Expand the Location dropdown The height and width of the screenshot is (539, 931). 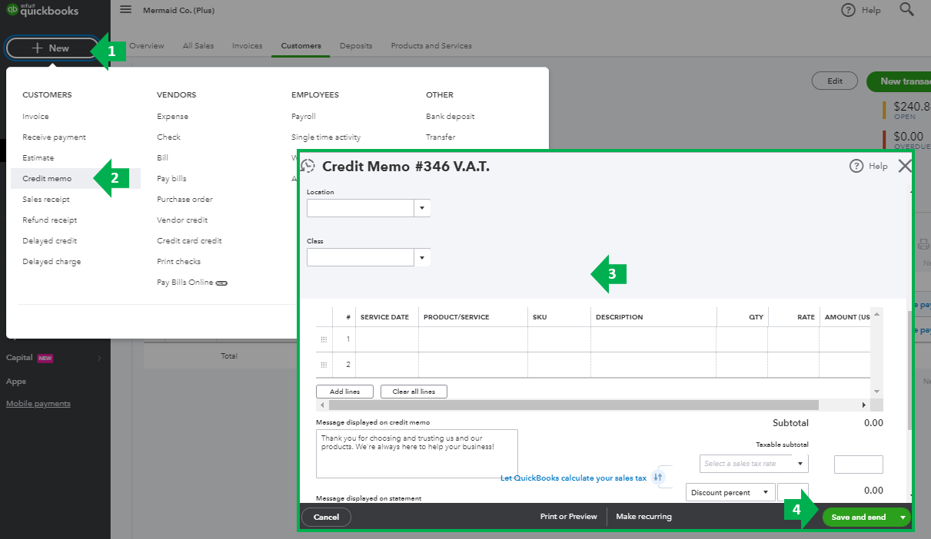point(421,207)
